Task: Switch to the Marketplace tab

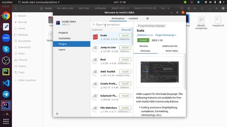Action: pos(118,18)
